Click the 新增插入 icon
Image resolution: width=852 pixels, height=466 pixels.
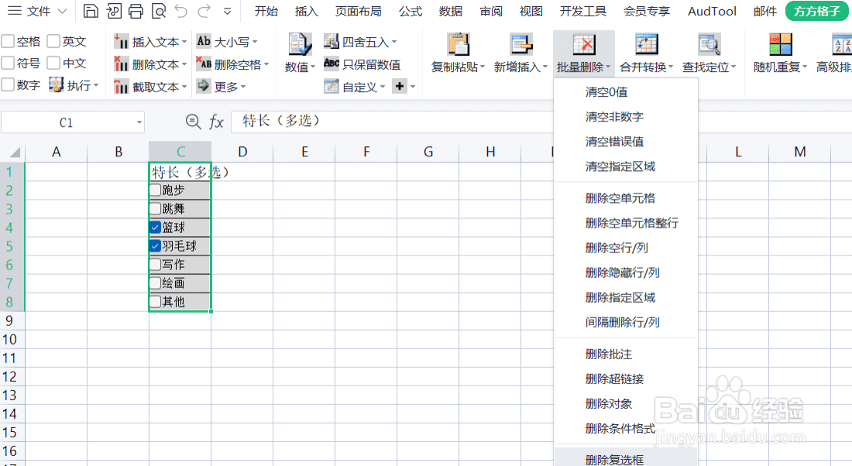tap(520, 45)
